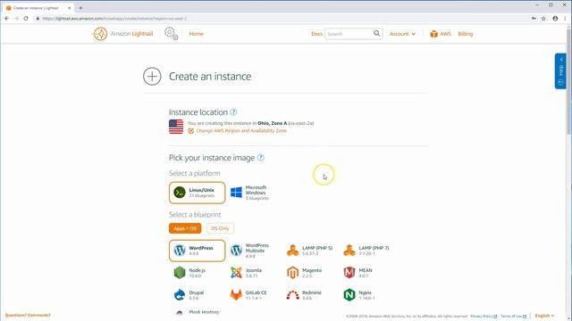The image size is (572, 321).
Task: Click the browser back arrow
Action: pos(7,18)
